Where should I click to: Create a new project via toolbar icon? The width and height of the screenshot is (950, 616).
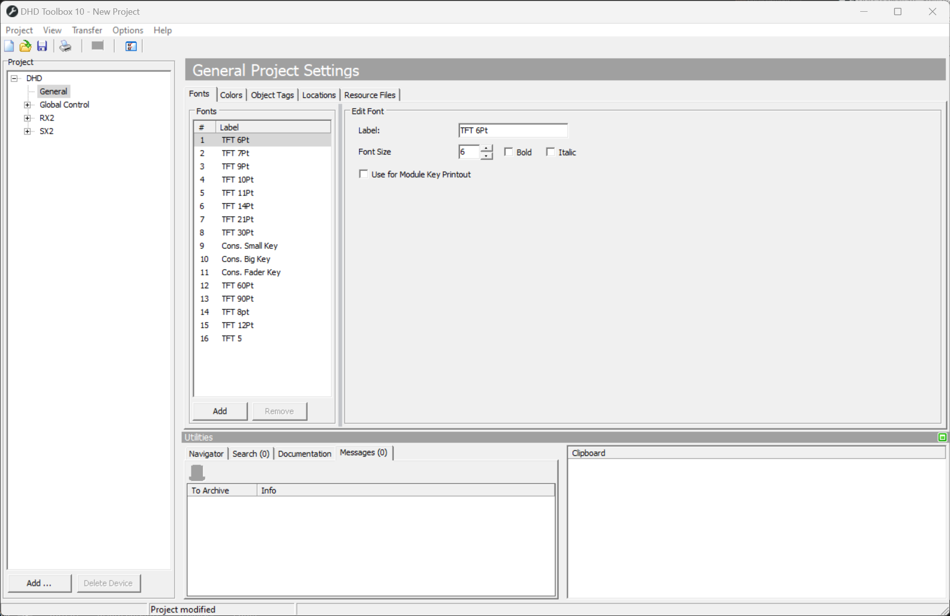[9, 46]
